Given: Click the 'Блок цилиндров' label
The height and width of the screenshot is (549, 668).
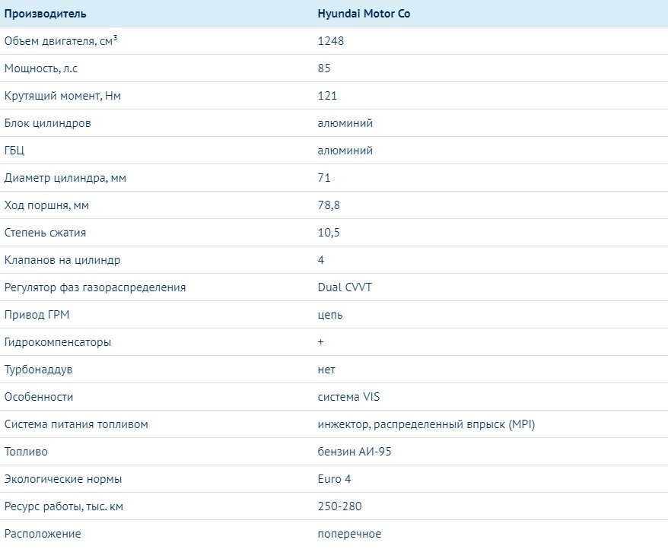Looking at the screenshot, I should coord(48,123).
